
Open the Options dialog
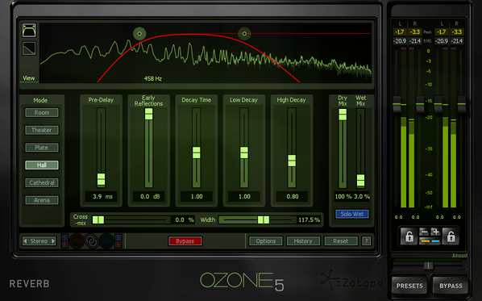tap(266, 241)
